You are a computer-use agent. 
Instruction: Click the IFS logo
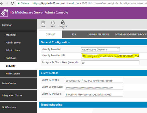coord(4,13)
